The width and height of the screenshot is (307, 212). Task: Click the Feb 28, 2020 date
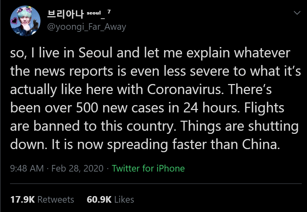coord(77,168)
